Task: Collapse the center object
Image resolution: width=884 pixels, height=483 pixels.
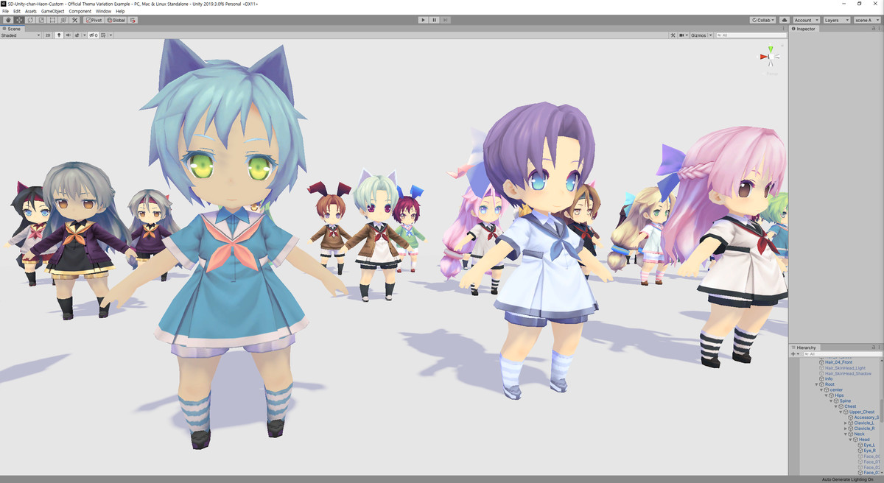Action: [x=821, y=390]
